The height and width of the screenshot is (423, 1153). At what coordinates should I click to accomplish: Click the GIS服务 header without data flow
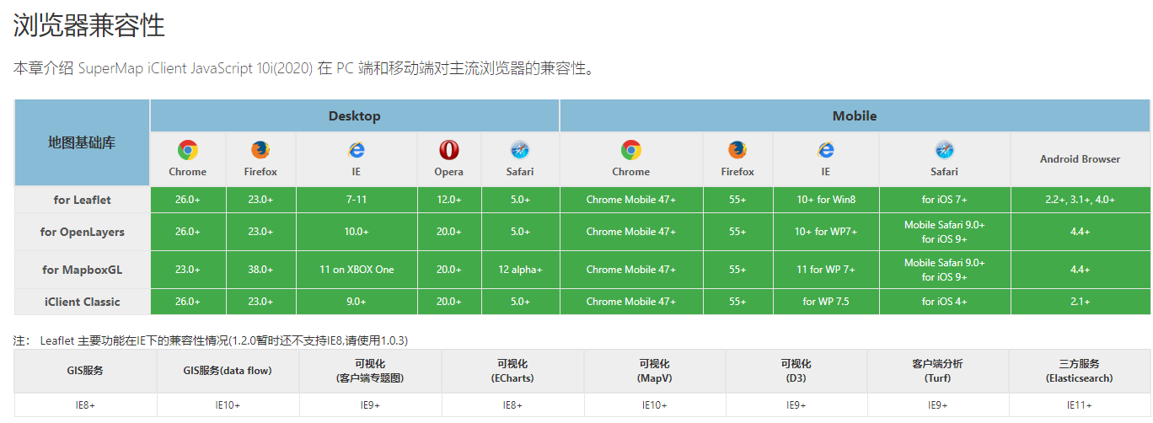click(85, 371)
